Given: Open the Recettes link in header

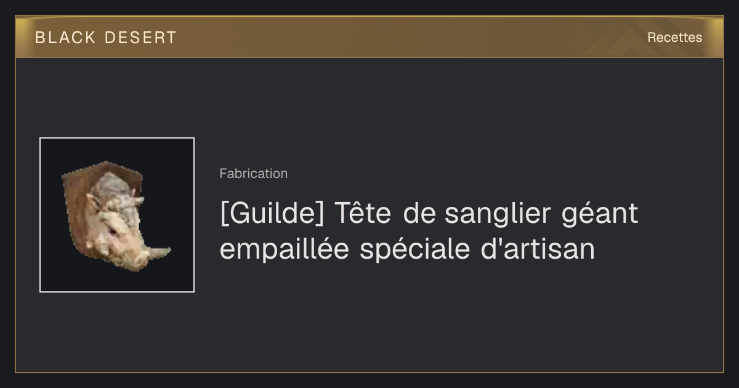Looking at the screenshot, I should point(674,38).
